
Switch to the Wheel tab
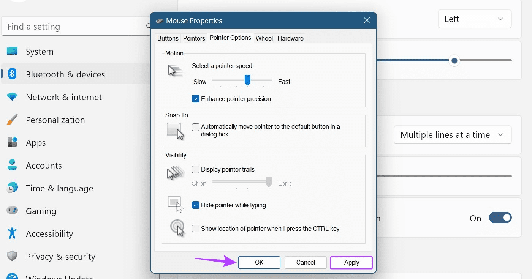[x=264, y=38]
